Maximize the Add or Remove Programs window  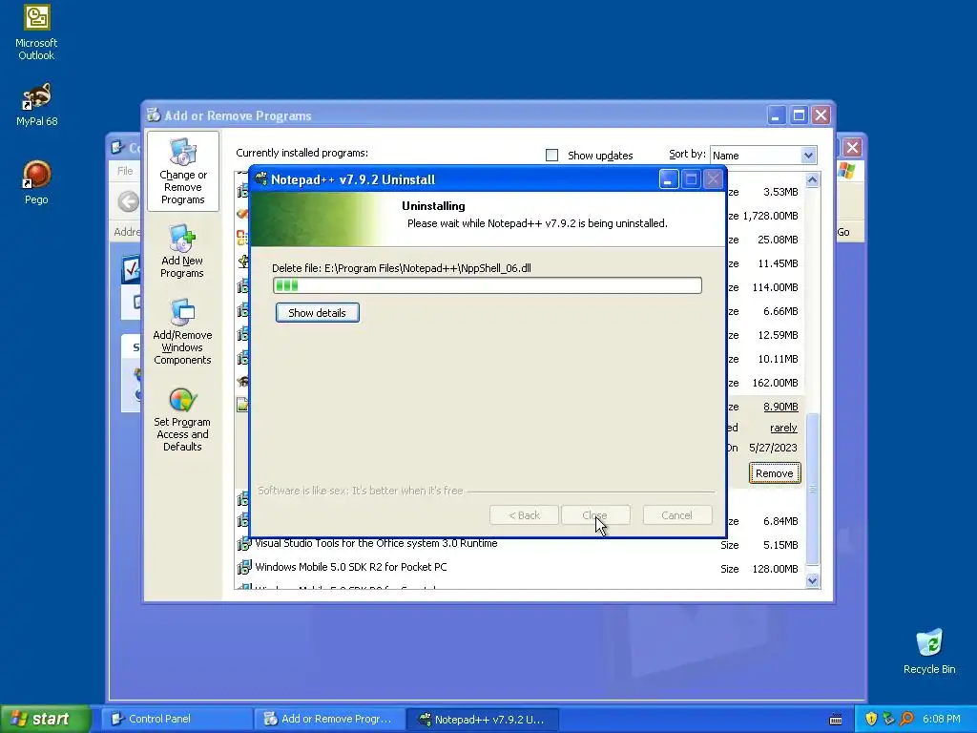pos(799,115)
